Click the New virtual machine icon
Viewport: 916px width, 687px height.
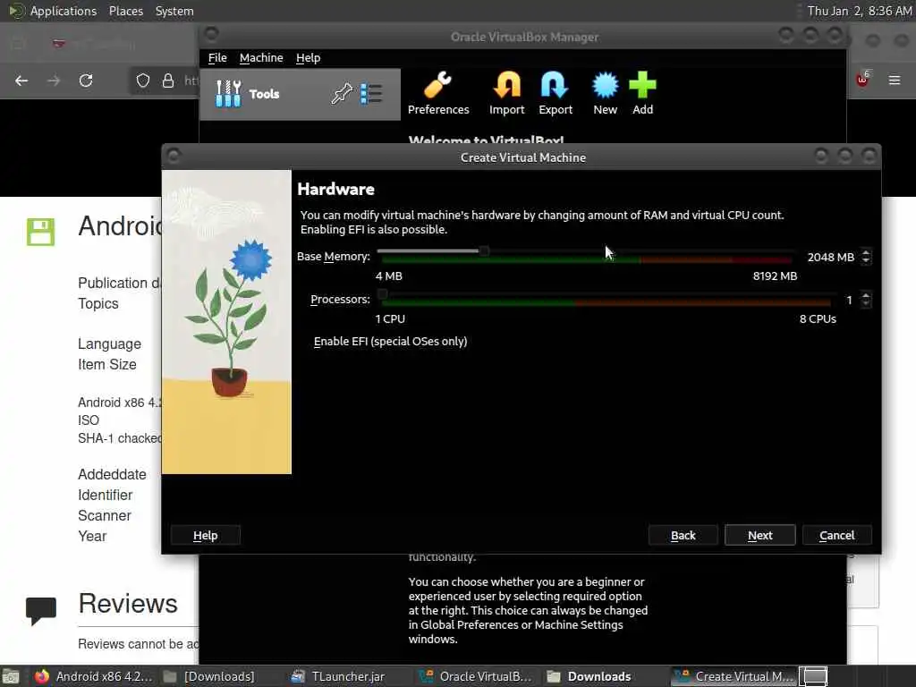[x=605, y=85]
